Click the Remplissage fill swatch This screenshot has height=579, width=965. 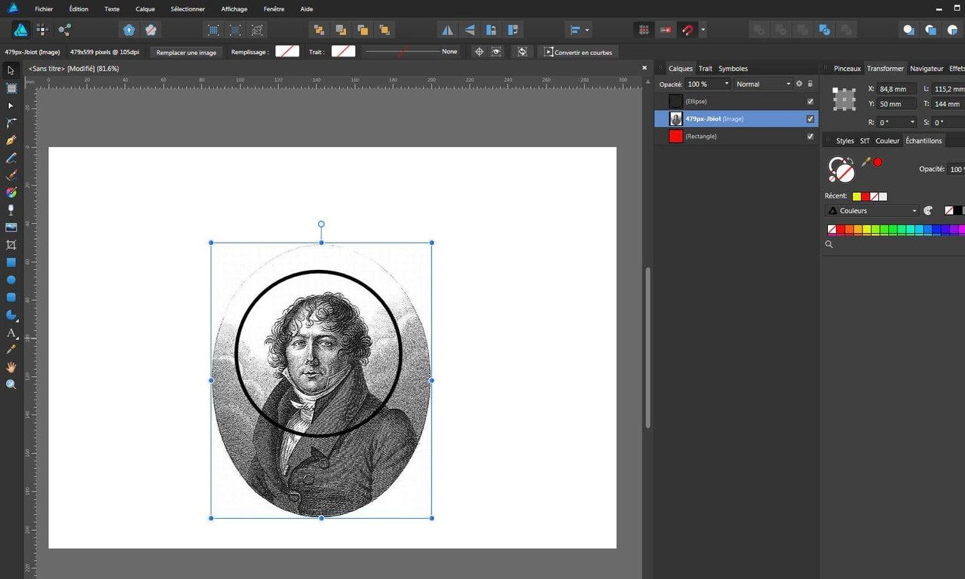[x=287, y=51]
